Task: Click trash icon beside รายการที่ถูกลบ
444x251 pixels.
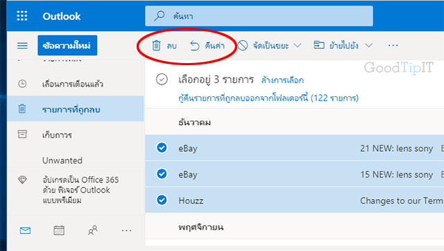Action: tap(22, 109)
